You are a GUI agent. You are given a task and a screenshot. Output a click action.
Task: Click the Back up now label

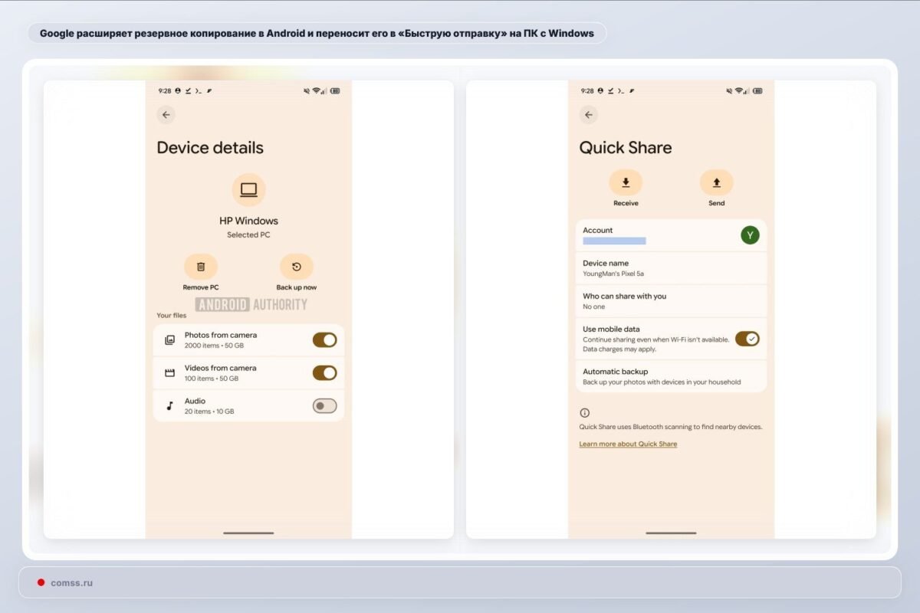pos(297,287)
